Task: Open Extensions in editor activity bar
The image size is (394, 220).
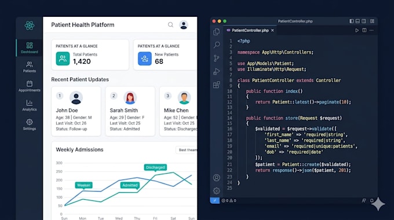Action: [x=216, y=85]
